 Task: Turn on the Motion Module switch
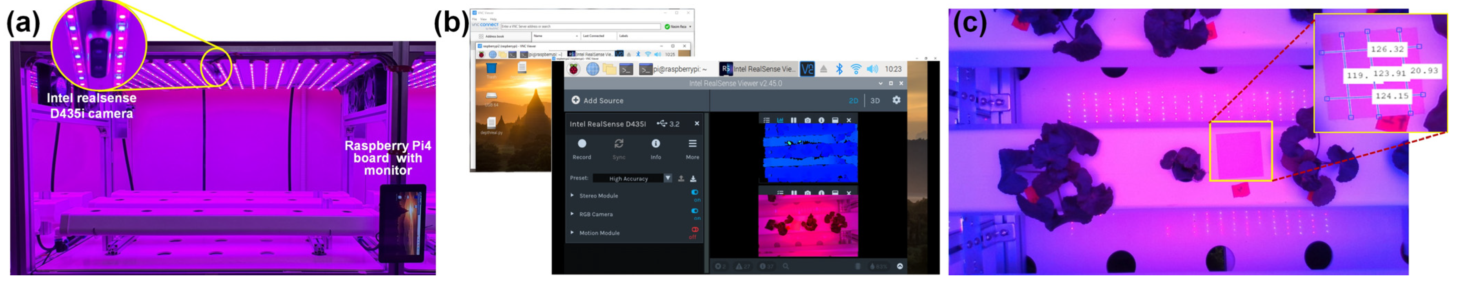pos(695,230)
